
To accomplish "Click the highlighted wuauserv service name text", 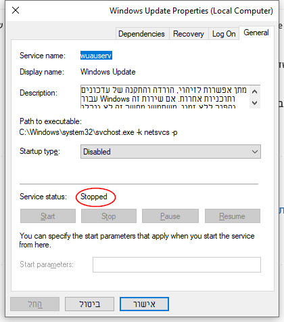I will pyautogui.click(x=96, y=56).
